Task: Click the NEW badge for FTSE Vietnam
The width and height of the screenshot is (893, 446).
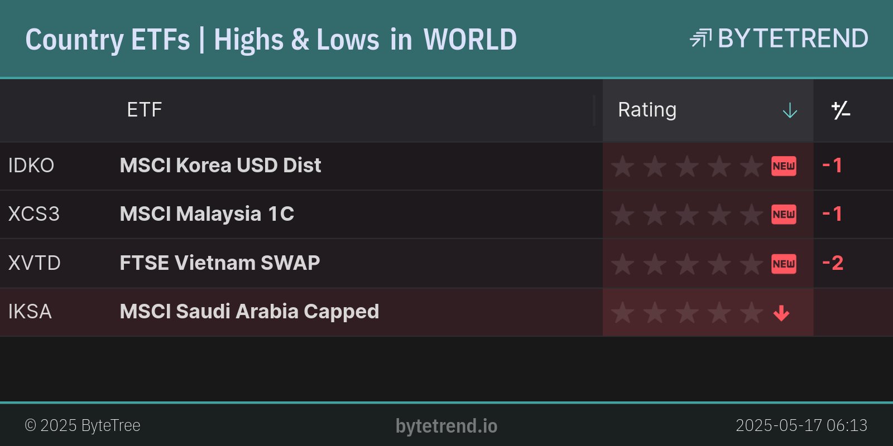Action: 784,264
